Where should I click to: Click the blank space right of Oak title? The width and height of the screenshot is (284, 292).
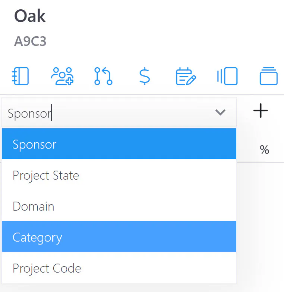[164, 16]
